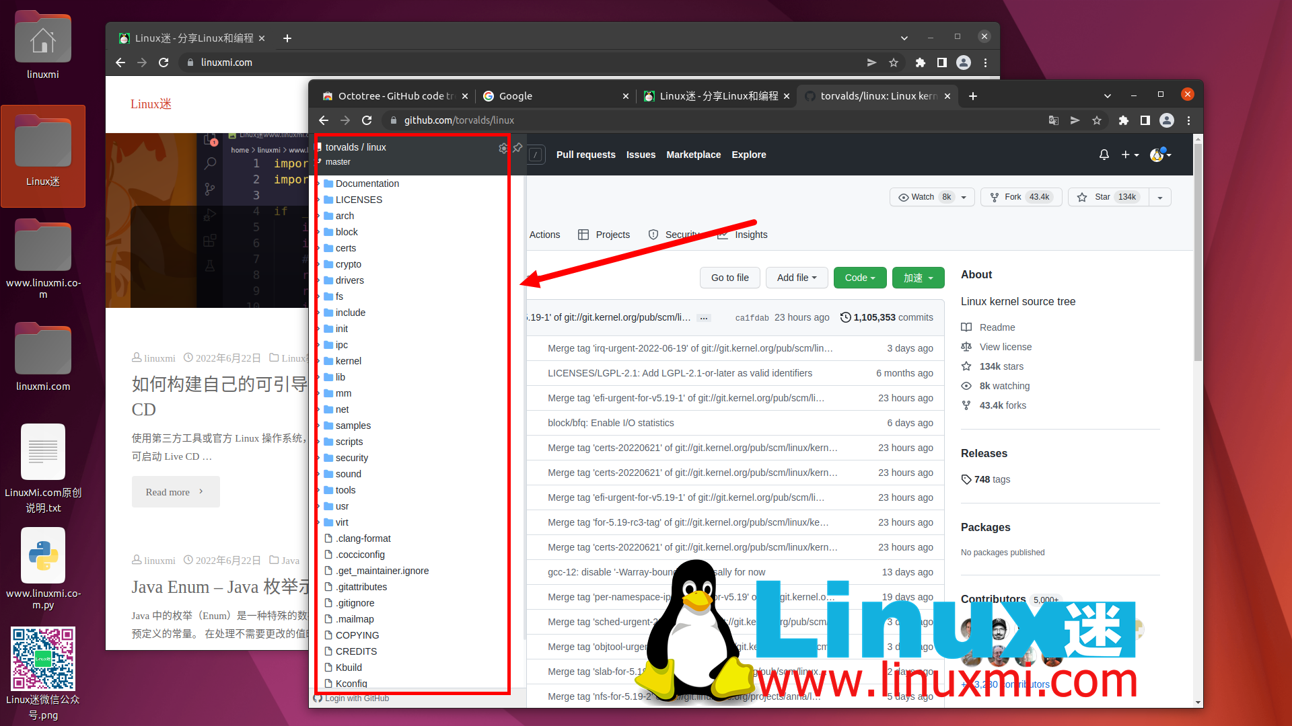The height and width of the screenshot is (726, 1292).
Task: Open Marketplace in GitHub header
Action: pyautogui.click(x=693, y=155)
